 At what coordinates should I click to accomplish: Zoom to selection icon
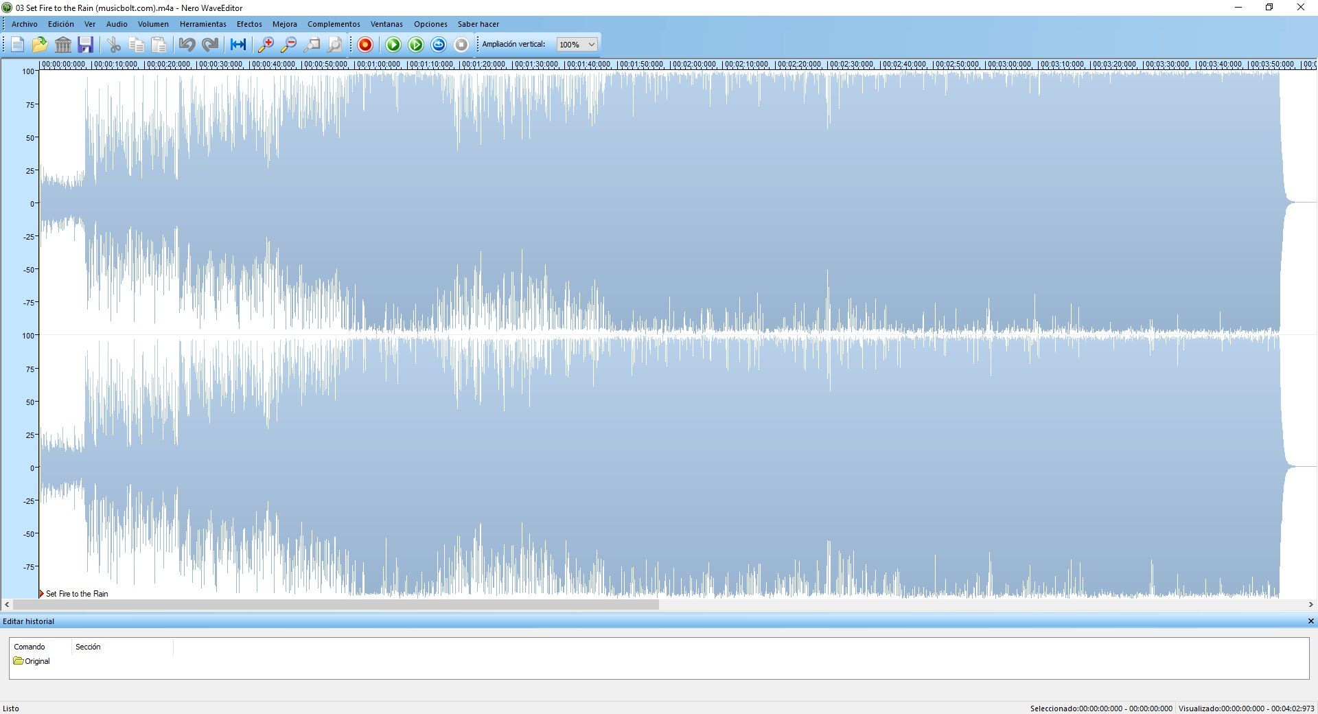pyautogui.click(x=312, y=45)
